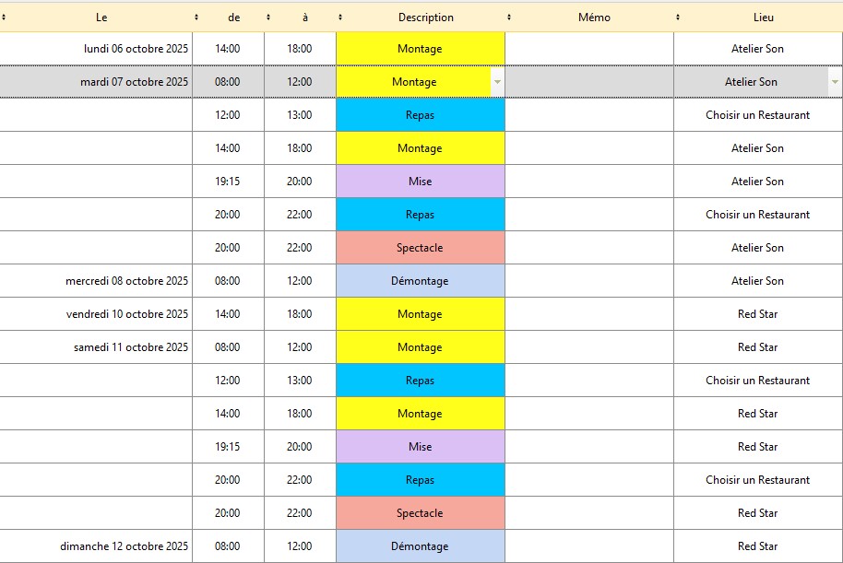This screenshot has width=843, height=563.
Task: Expand the Lieu dropdown in the highlighted Atelier Son row
Action: [x=835, y=82]
